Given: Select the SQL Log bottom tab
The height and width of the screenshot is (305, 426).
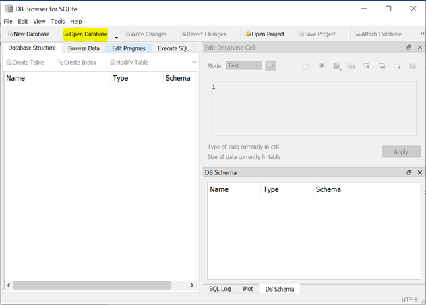Looking at the screenshot, I should [x=220, y=289].
